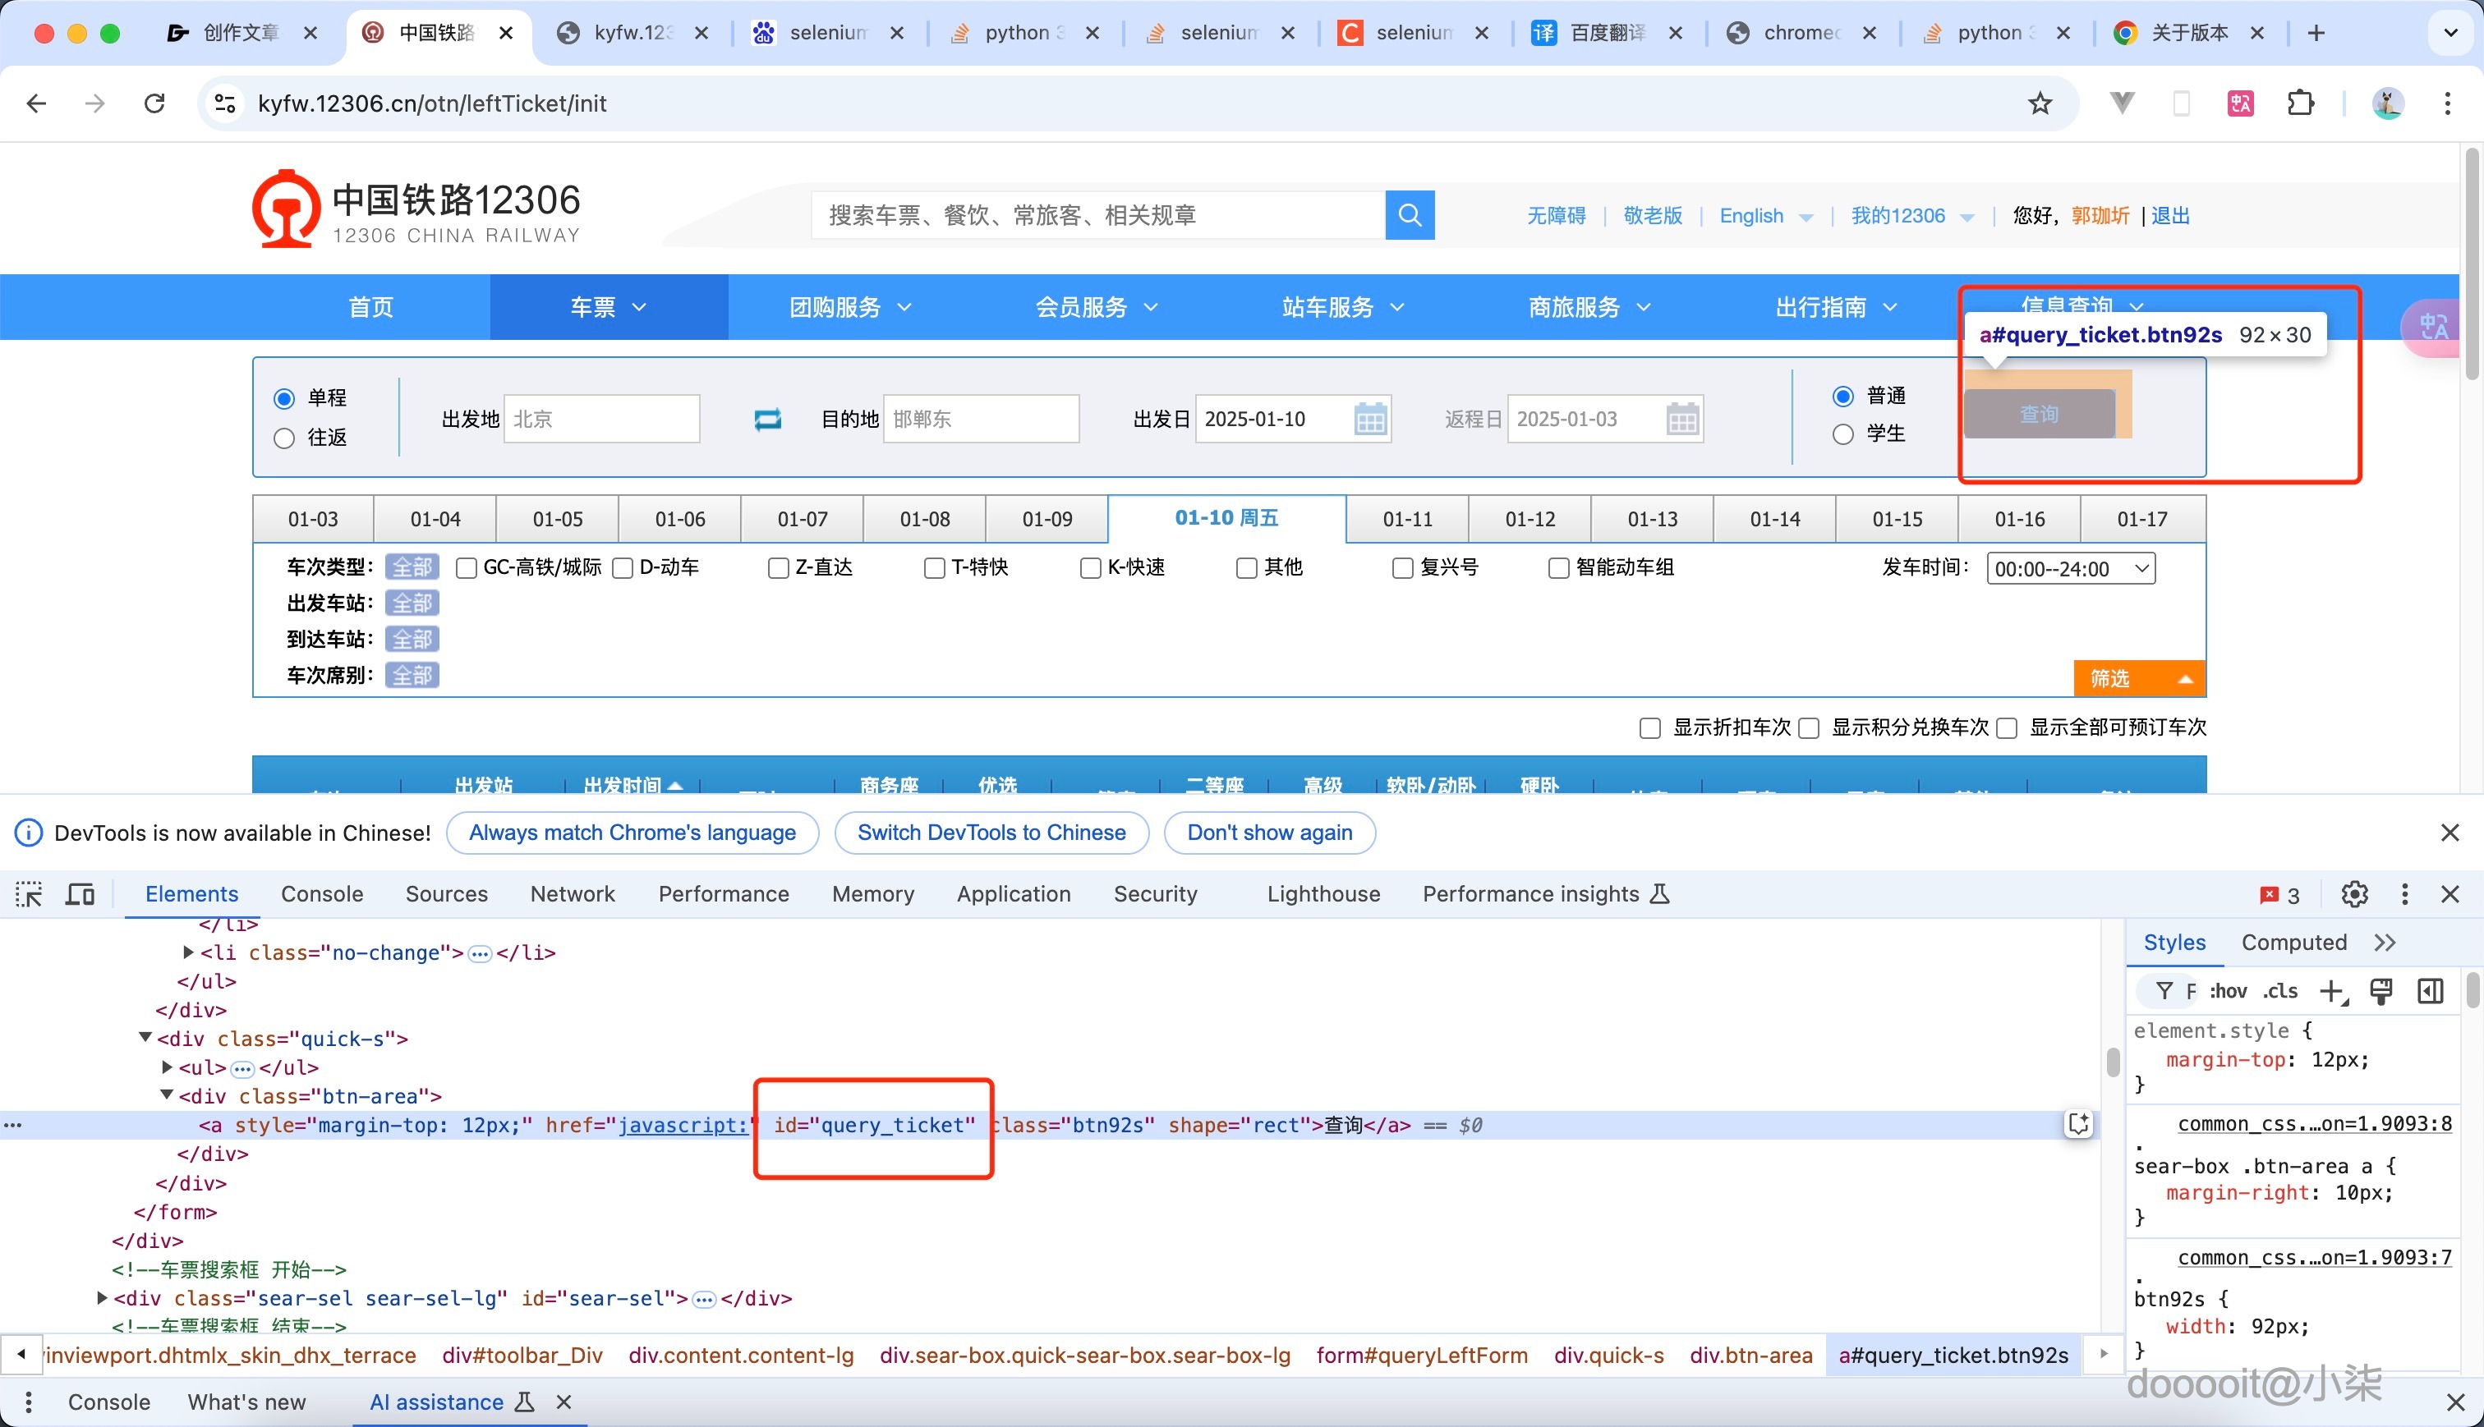Click the new style rule plus icon
Screen dimensions: 2484x1427
2333,991
